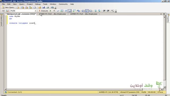Viewport: 170px width, 96px height.
Task: Click the horizontal scrollbar left arrow
Action: click(5, 89)
